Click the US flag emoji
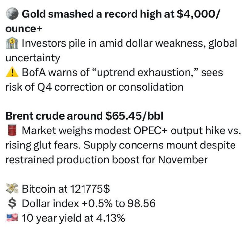 point(12,218)
